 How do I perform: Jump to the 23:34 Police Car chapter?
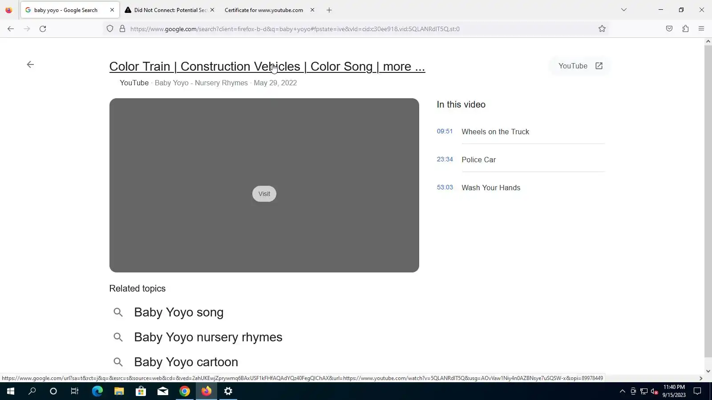click(521, 160)
